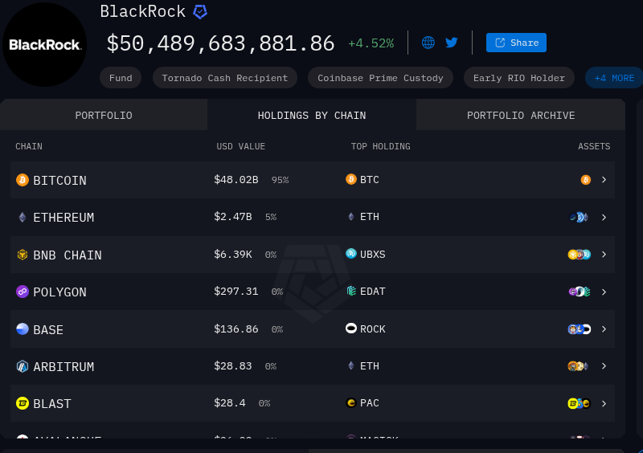Open the website globe icon
This screenshot has width=643, height=453.
click(428, 43)
